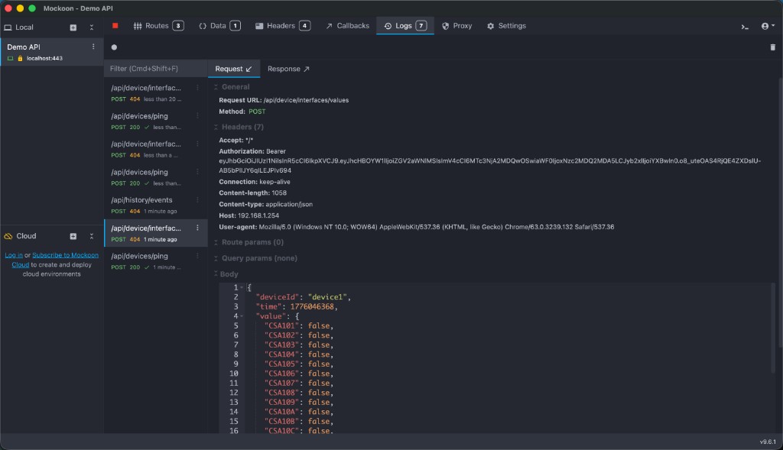Stop the running server with red square

(115, 25)
